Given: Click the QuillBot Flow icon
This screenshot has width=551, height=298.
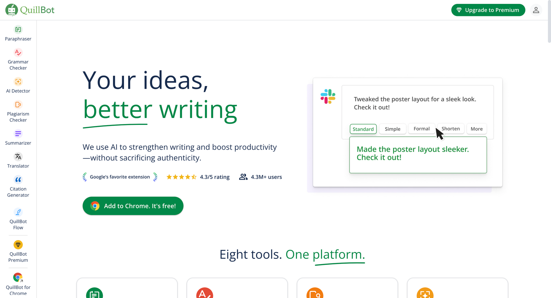Looking at the screenshot, I should pos(18,212).
